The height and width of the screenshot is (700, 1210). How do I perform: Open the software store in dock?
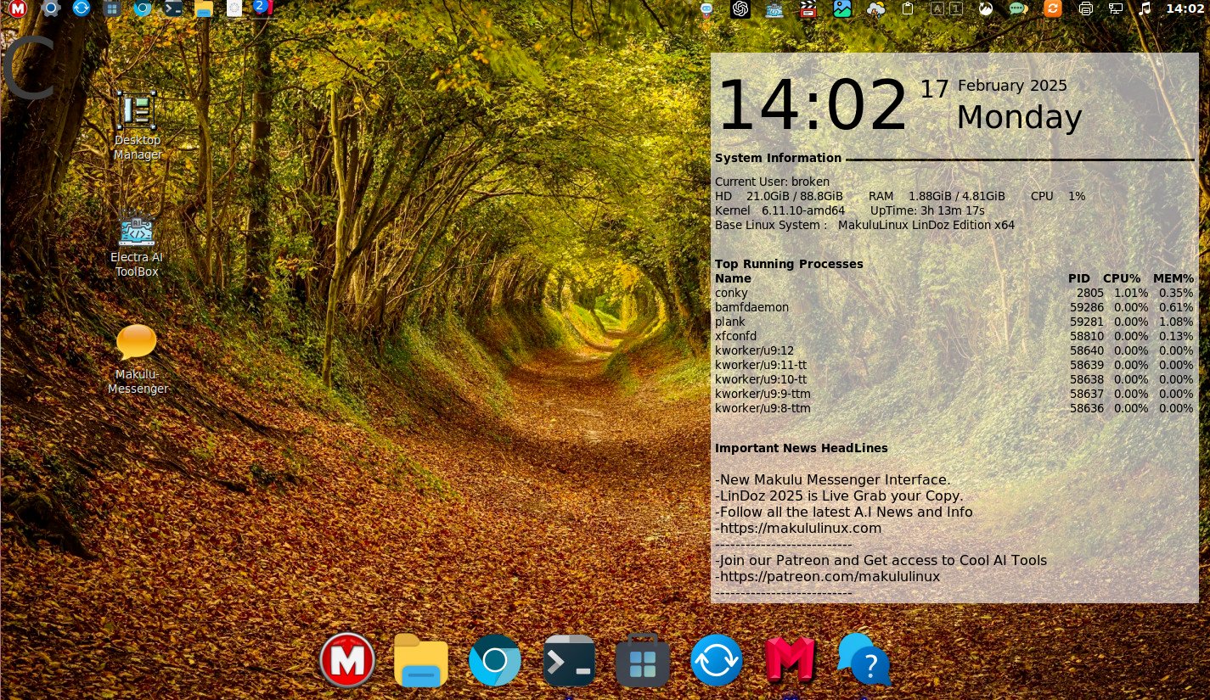[643, 659]
